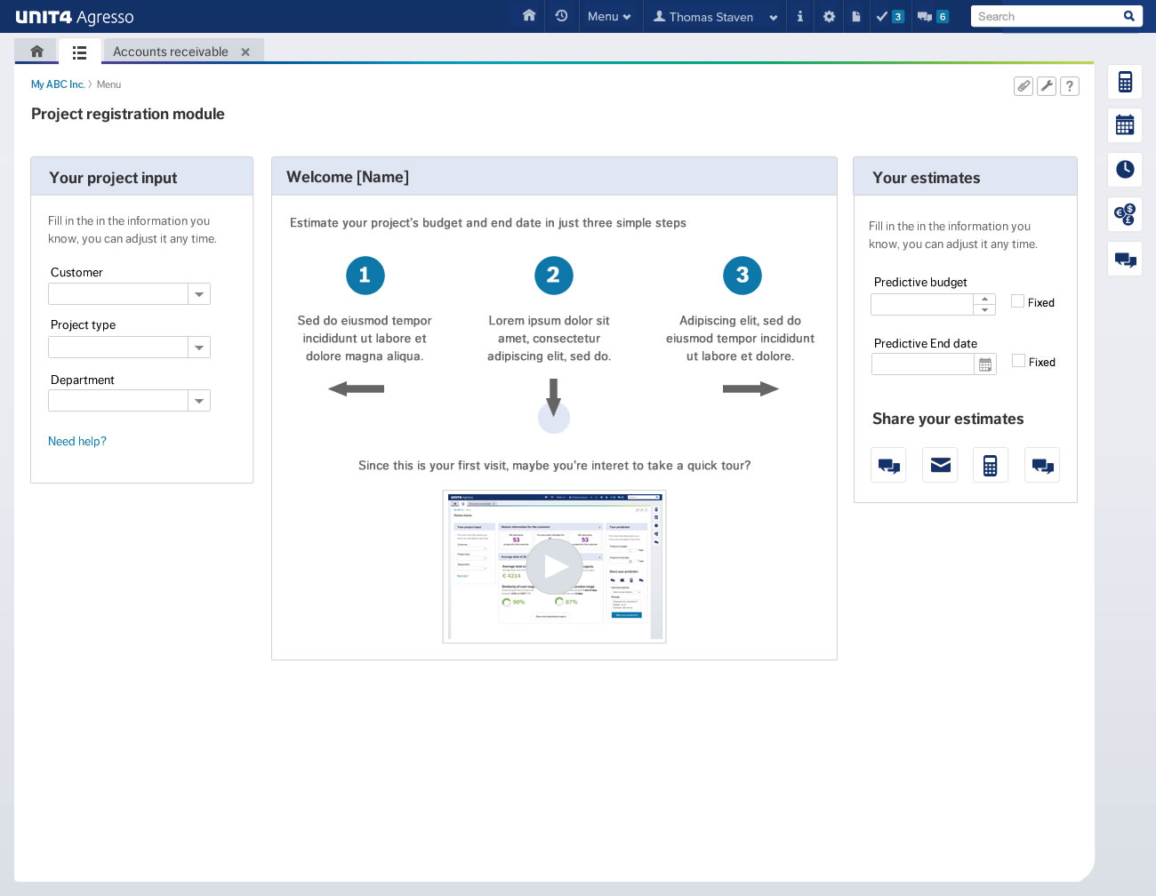
Task: Open the Menu in top bar
Action: coord(609,17)
